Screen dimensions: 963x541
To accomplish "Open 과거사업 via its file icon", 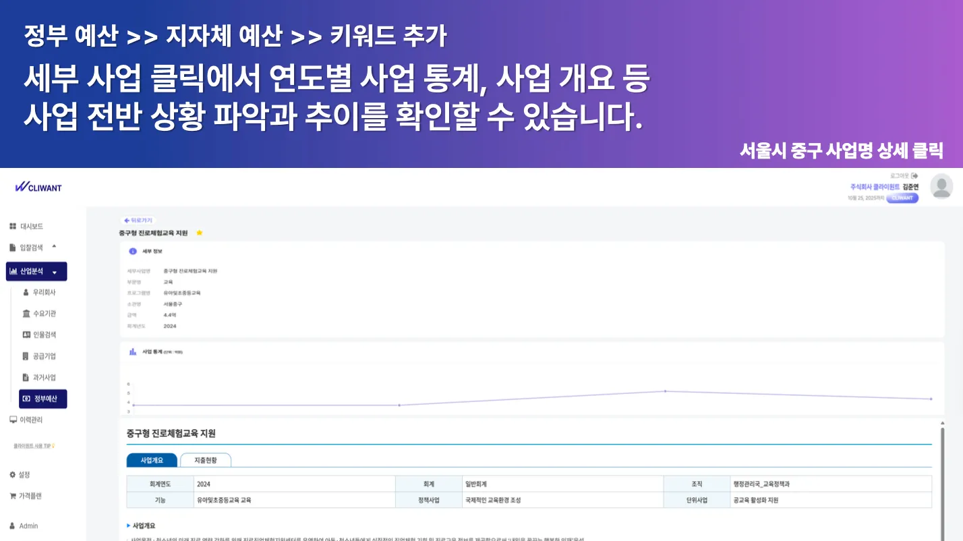I will 26,377.
